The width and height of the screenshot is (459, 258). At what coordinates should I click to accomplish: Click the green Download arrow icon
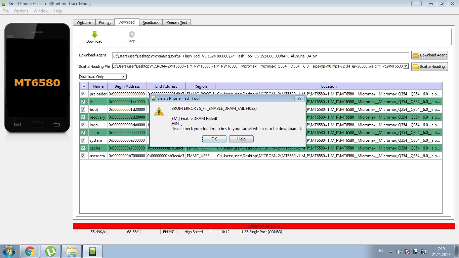94,35
